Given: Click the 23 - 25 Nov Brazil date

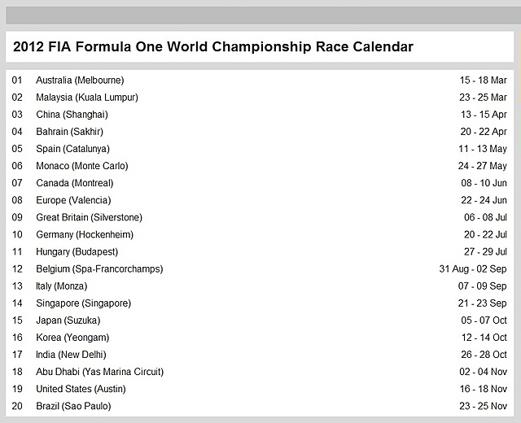Looking at the screenshot, I should 484,406.
